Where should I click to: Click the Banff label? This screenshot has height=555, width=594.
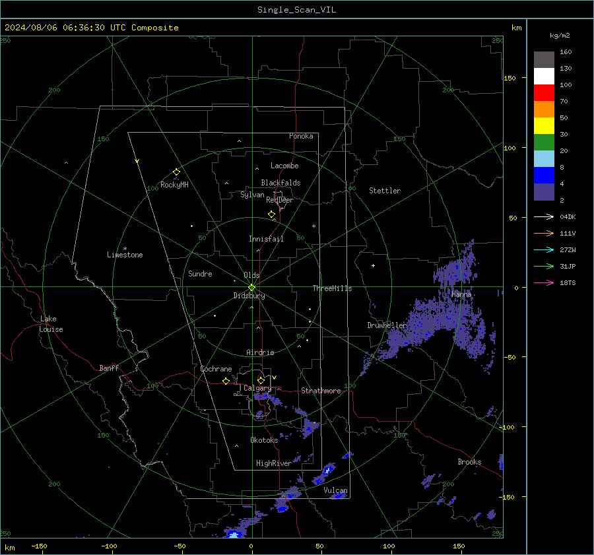109,368
